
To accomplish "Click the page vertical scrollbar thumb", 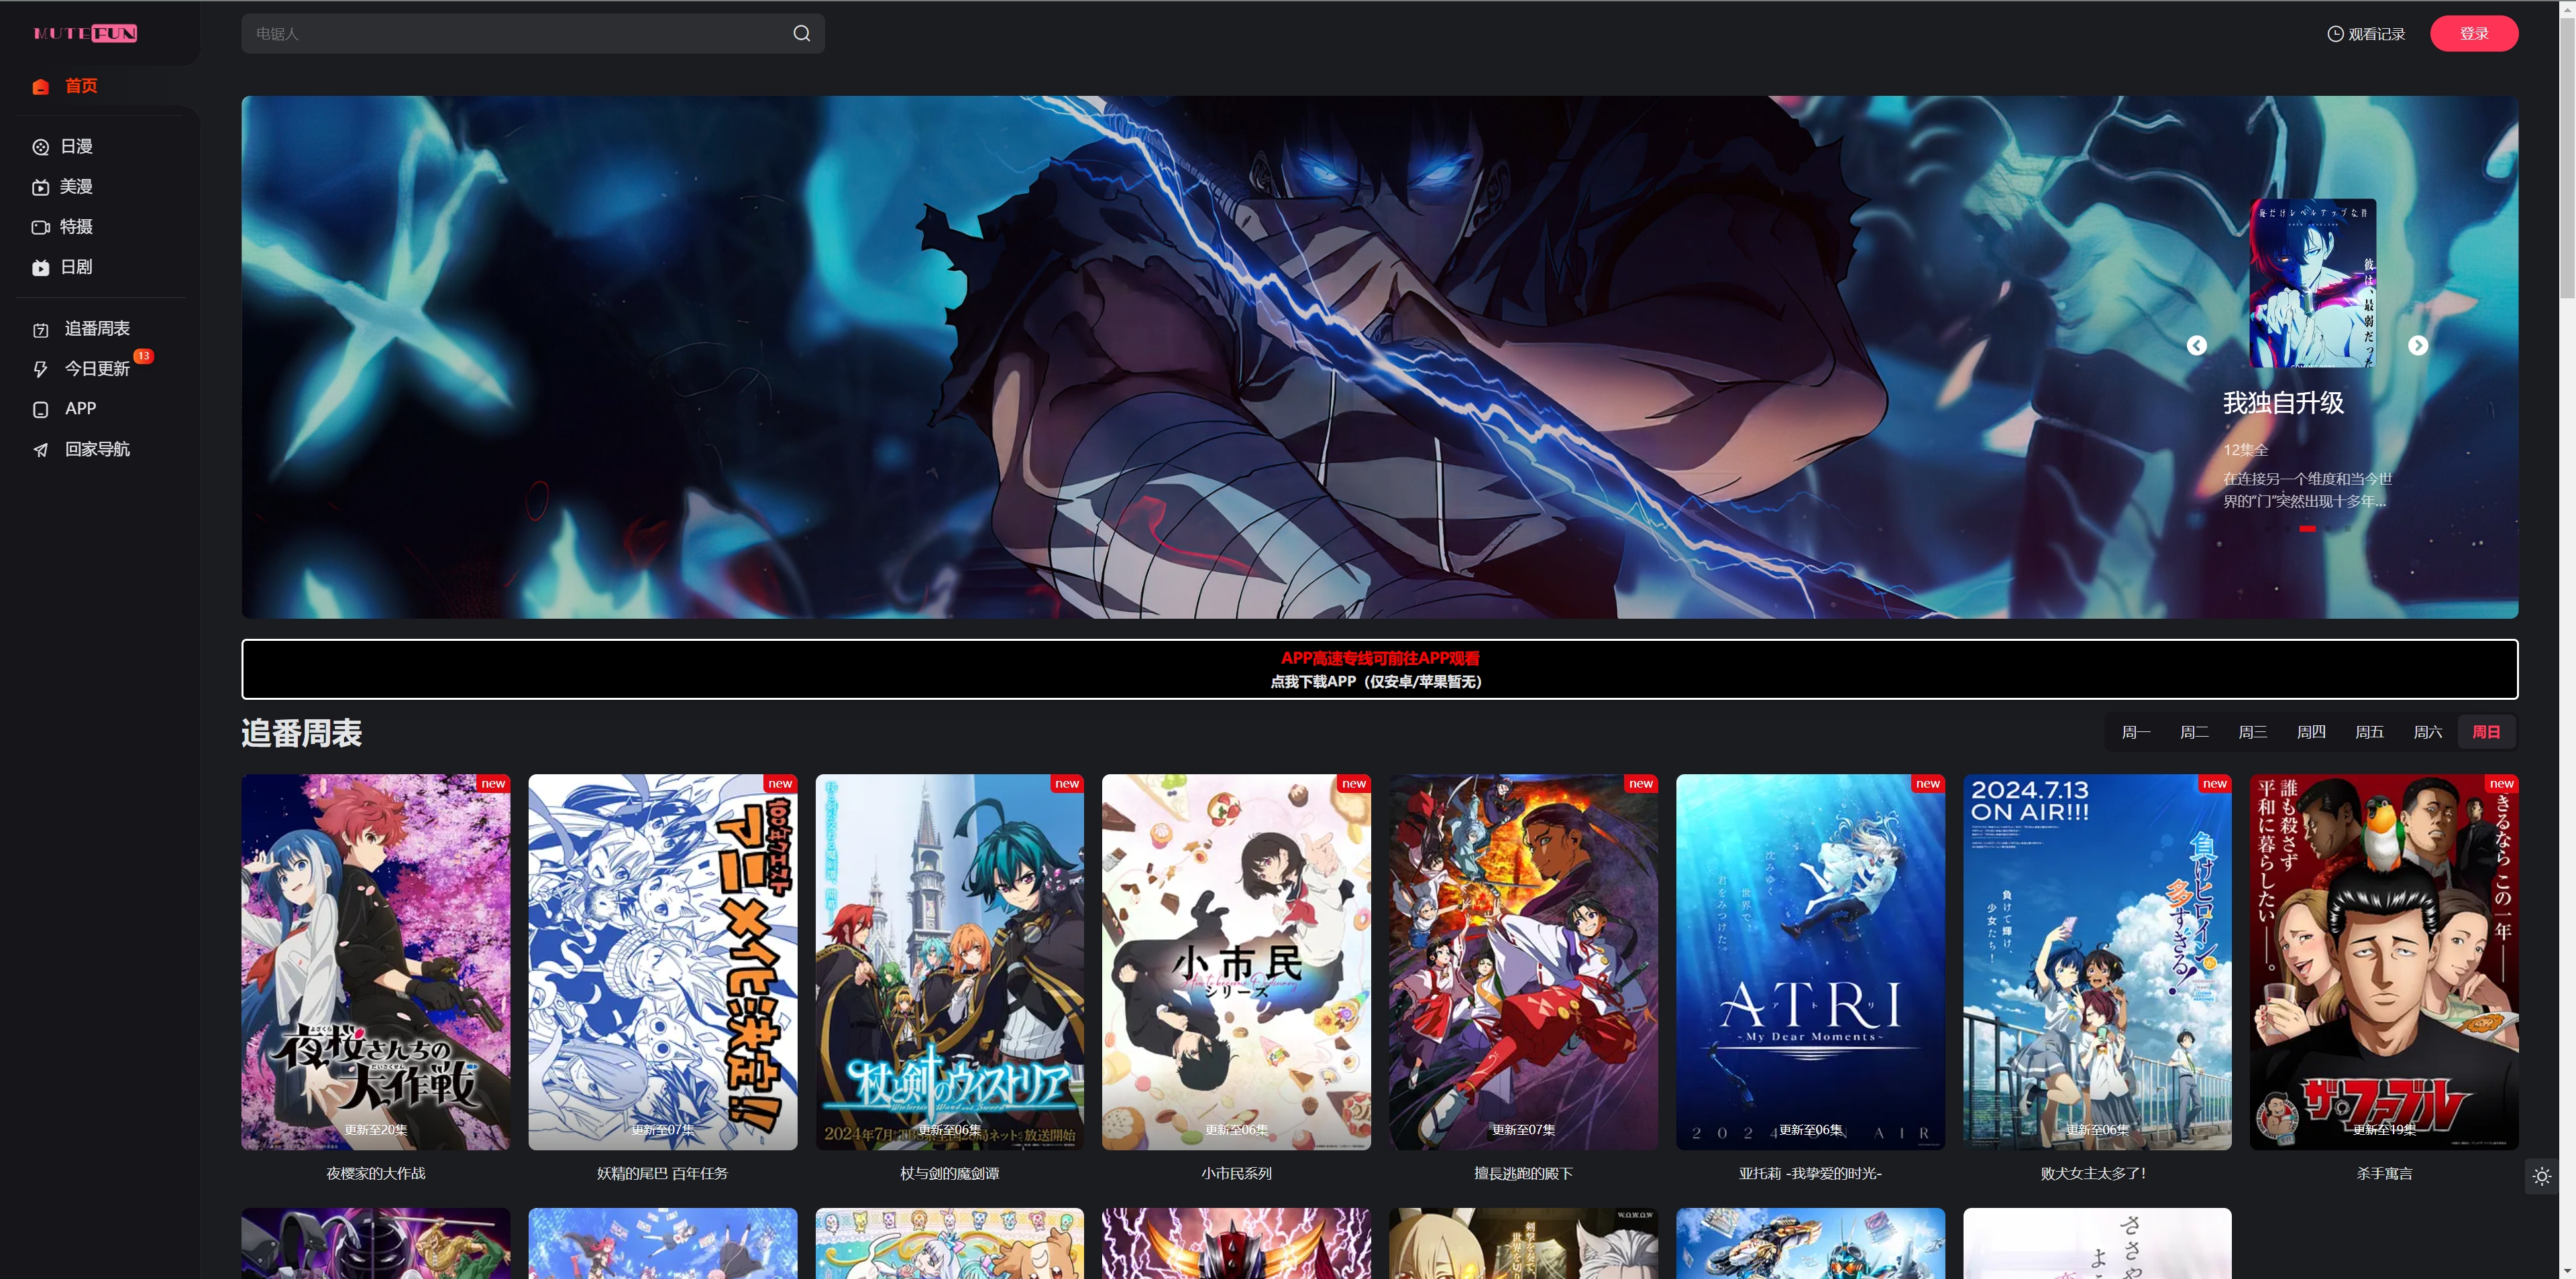I will [x=2566, y=160].
